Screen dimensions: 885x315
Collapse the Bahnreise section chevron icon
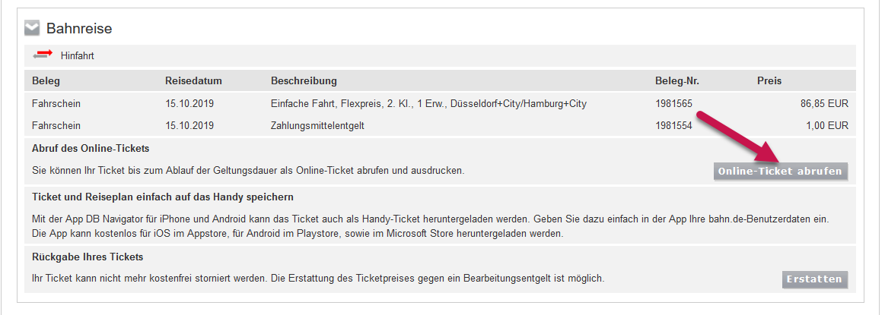[x=32, y=28]
